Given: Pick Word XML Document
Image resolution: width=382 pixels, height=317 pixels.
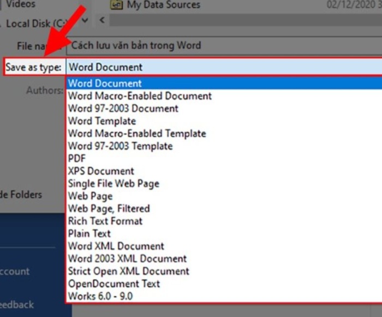Looking at the screenshot, I should (225, 246).
